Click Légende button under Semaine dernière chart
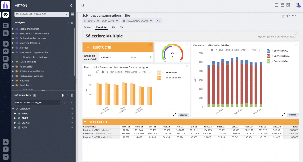This screenshot has height=162, width=303. pyautogui.click(x=183, y=115)
